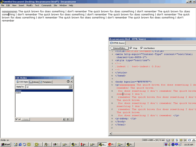This screenshot has width=196, height=147.
Task: Click the help question-mark icon in CSS Styles panel
Action: (68, 81)
